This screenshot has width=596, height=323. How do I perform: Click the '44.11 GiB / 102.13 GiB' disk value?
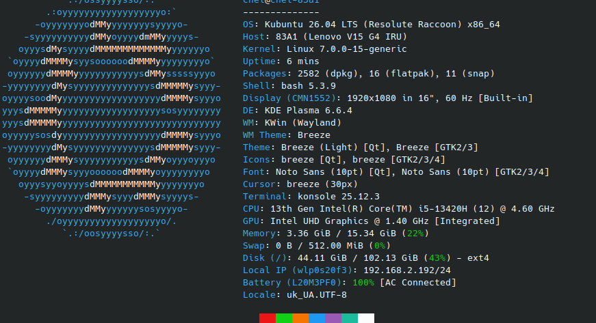(x=358, y=258)
